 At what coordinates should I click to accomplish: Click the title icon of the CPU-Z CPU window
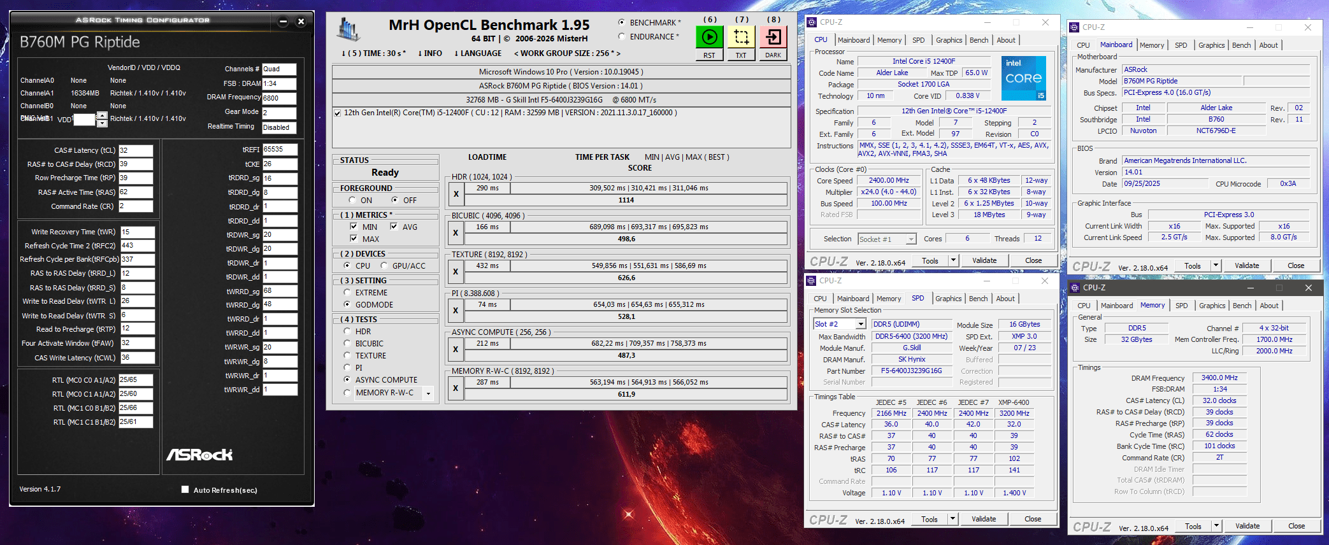812,22
